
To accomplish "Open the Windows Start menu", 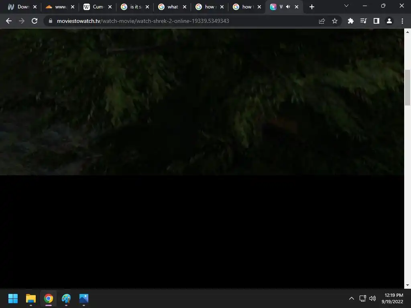I will tap(13, 298).
